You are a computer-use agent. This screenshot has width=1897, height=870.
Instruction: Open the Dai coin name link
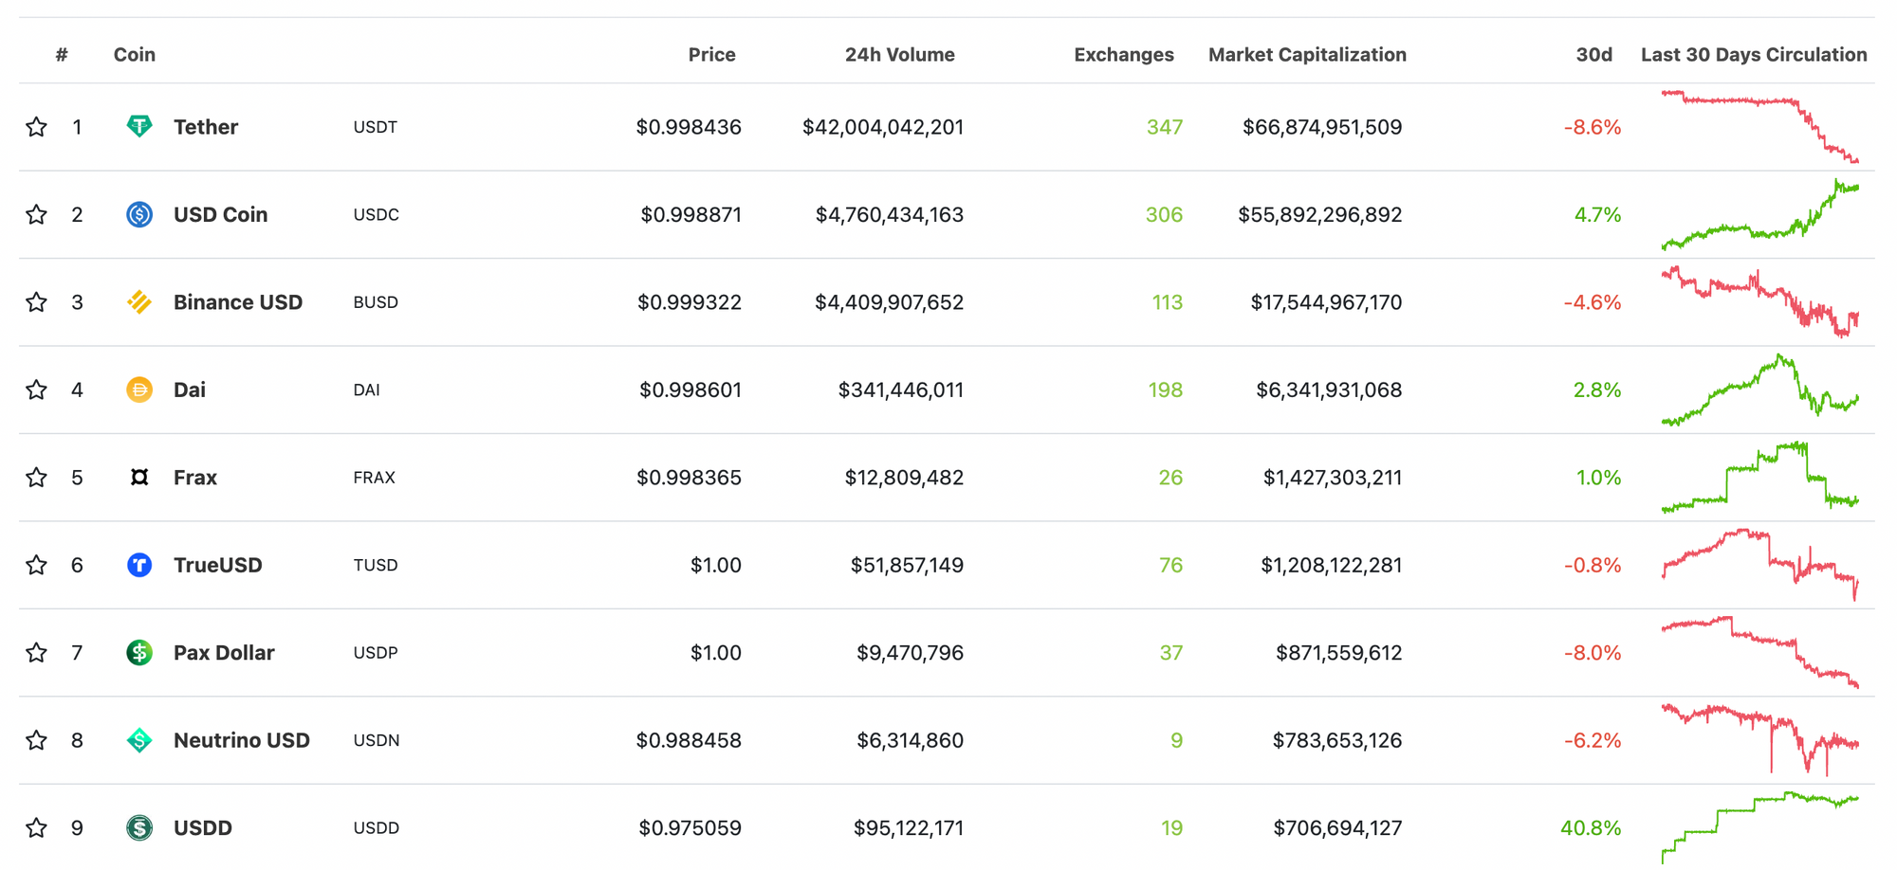click(190, 390)
